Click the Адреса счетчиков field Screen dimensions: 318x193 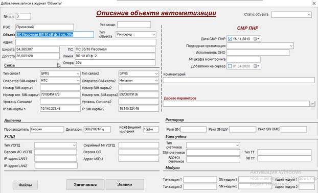tap(213, 159)
